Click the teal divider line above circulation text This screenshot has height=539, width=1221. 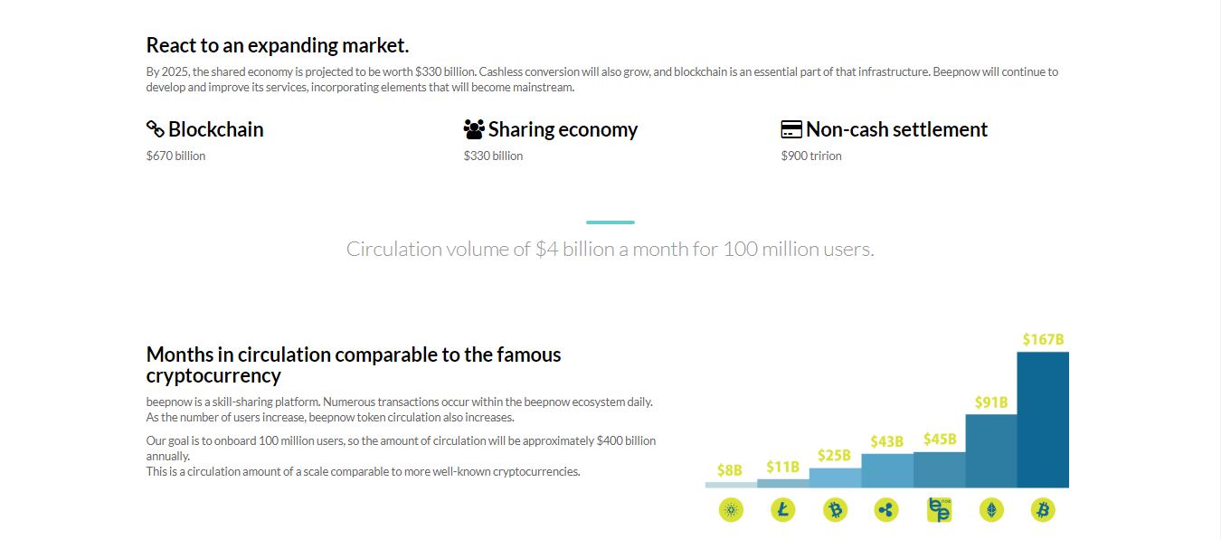click(x=610, y=222)
